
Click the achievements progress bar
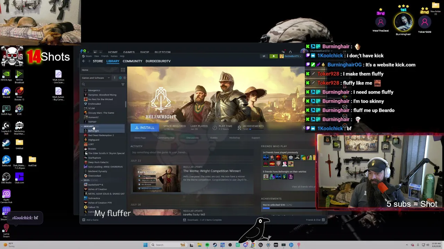pyautogui.click(x=289, y=208)
